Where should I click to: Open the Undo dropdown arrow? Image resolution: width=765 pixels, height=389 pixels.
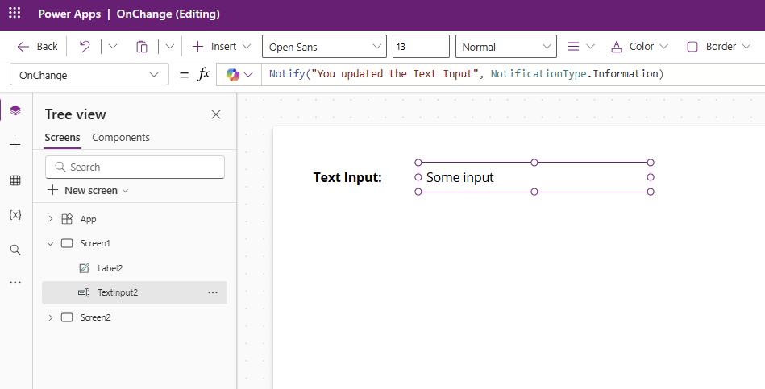point(113,47)
